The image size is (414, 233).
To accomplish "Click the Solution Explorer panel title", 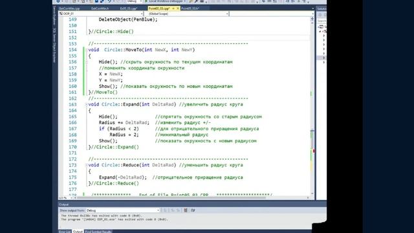I will [321, 8].
